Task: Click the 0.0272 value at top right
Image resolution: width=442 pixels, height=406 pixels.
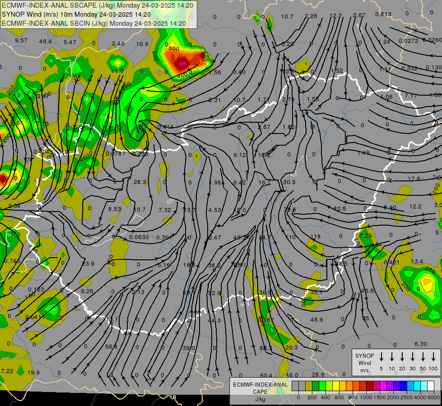Action: [x=409, y=41]
